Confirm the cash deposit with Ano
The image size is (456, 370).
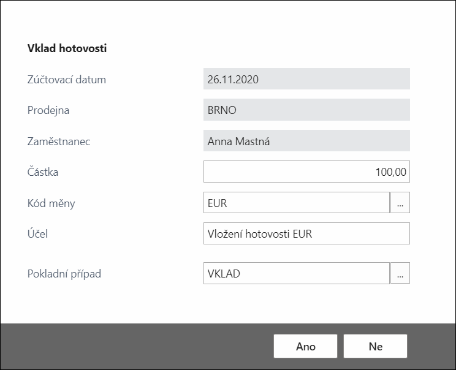coord(305,346)
